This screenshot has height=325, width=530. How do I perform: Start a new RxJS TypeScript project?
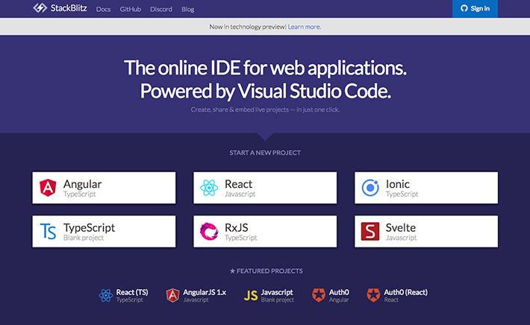click(x=265, y=232)
